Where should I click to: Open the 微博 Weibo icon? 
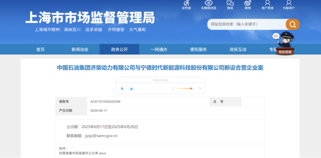tap(247, 3)
